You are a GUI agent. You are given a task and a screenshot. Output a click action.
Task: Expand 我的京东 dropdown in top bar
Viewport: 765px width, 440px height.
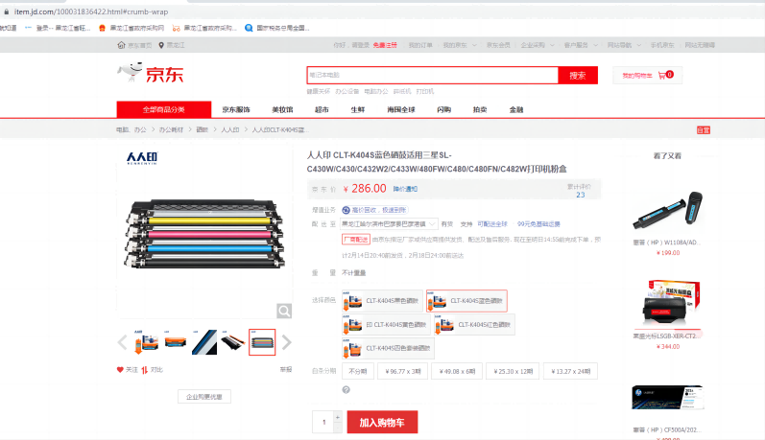coord(458,45)
